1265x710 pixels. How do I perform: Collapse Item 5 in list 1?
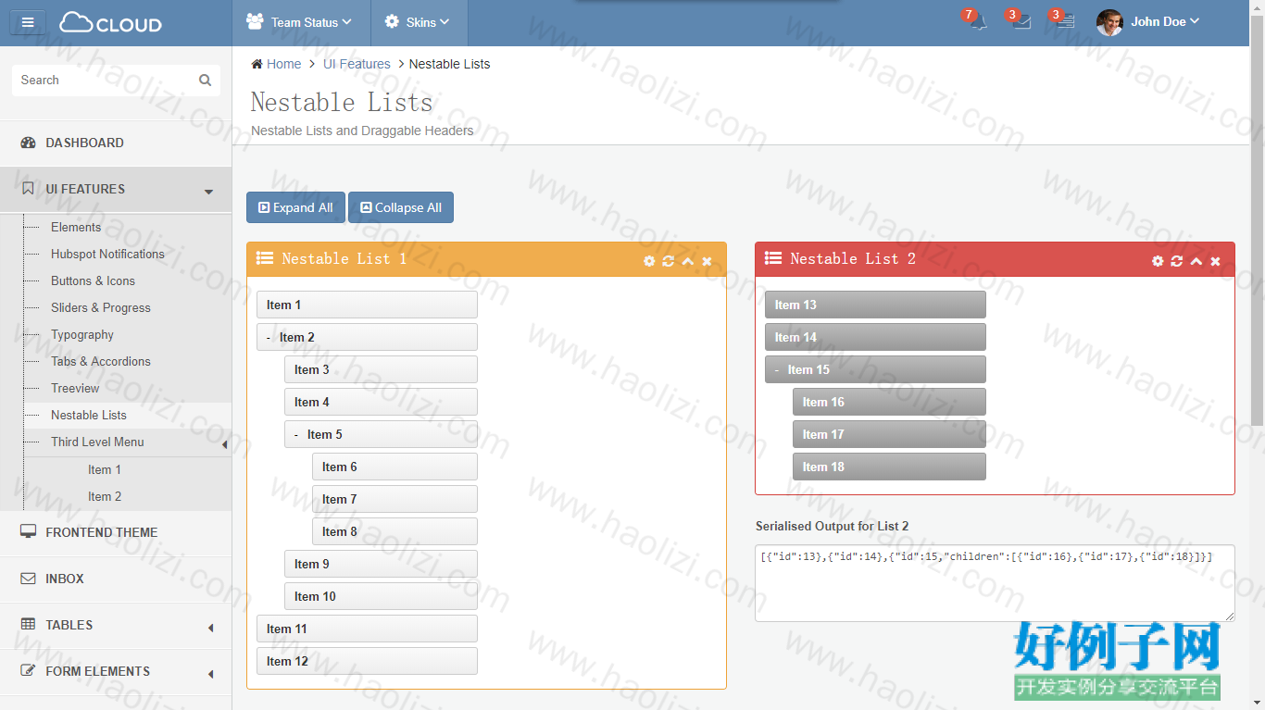tap(296, 434)
